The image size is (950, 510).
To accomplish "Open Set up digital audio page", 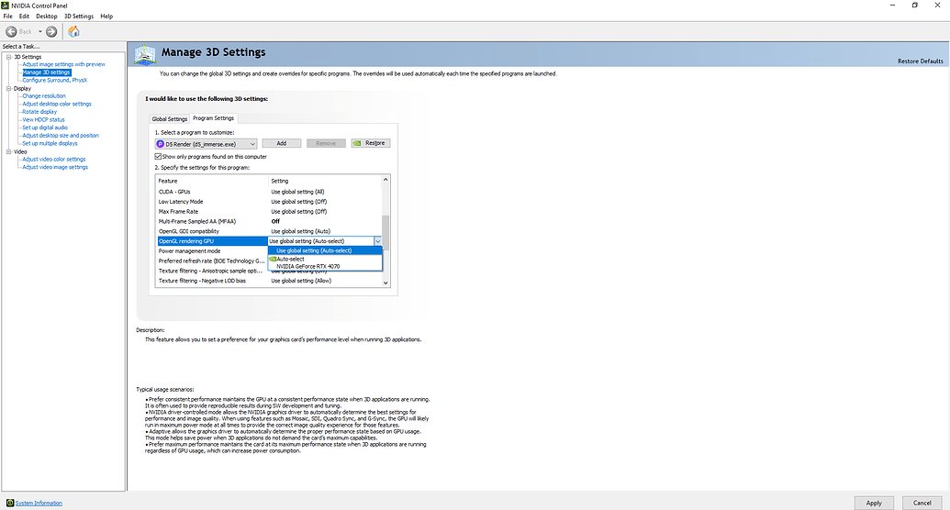I will click(45, 127).
